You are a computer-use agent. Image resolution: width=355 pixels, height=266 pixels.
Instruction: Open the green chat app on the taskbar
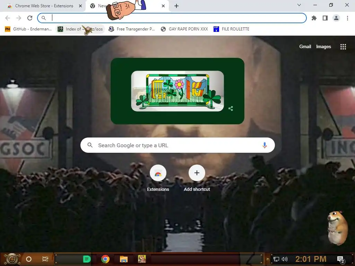pyautogui.click(x=87, y=259)
